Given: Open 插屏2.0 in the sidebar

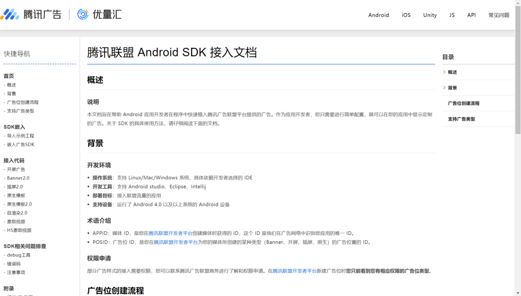Looking at the screenshot, I should coord(15,187).
